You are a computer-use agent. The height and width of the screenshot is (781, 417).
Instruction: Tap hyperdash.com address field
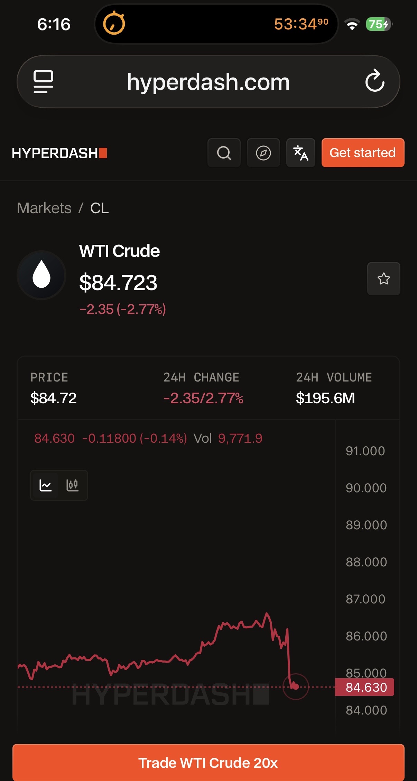point(208,82)
